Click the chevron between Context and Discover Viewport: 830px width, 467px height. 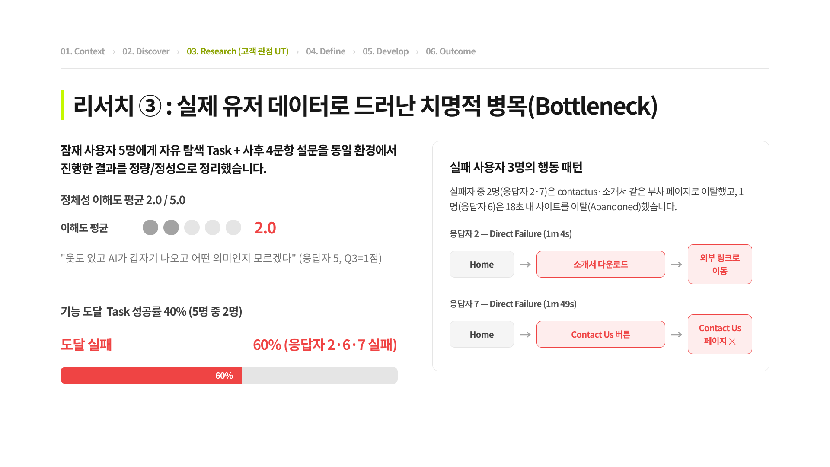(114, 52)
